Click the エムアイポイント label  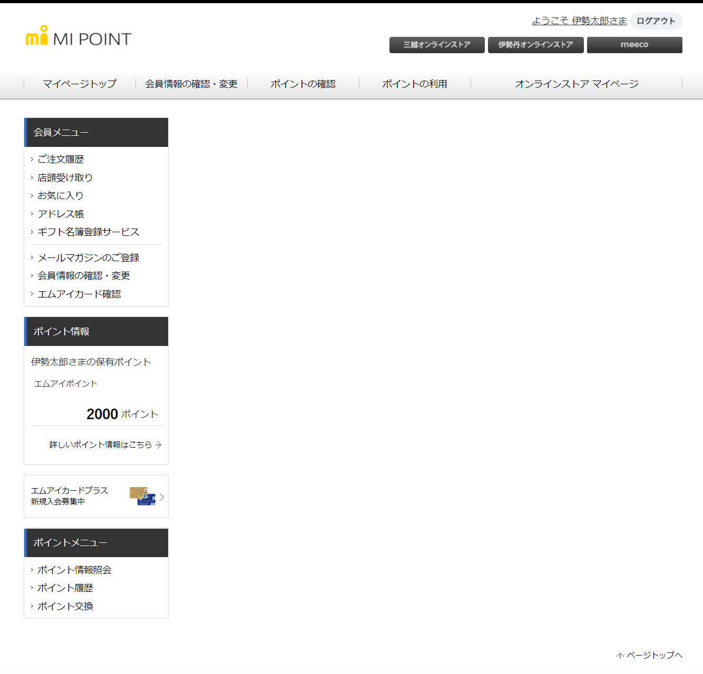click(66, 383)
